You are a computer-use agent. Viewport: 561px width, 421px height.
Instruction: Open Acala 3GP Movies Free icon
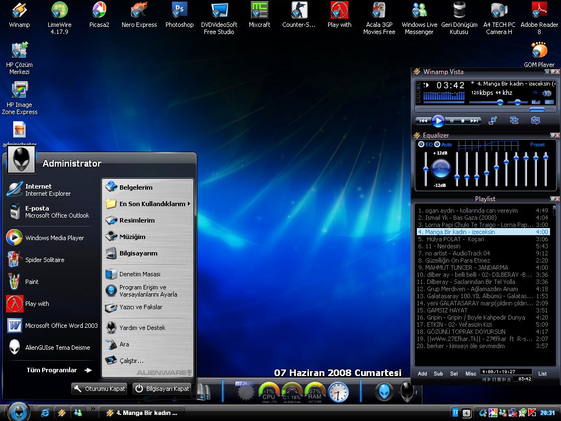(x=379, y=18)
